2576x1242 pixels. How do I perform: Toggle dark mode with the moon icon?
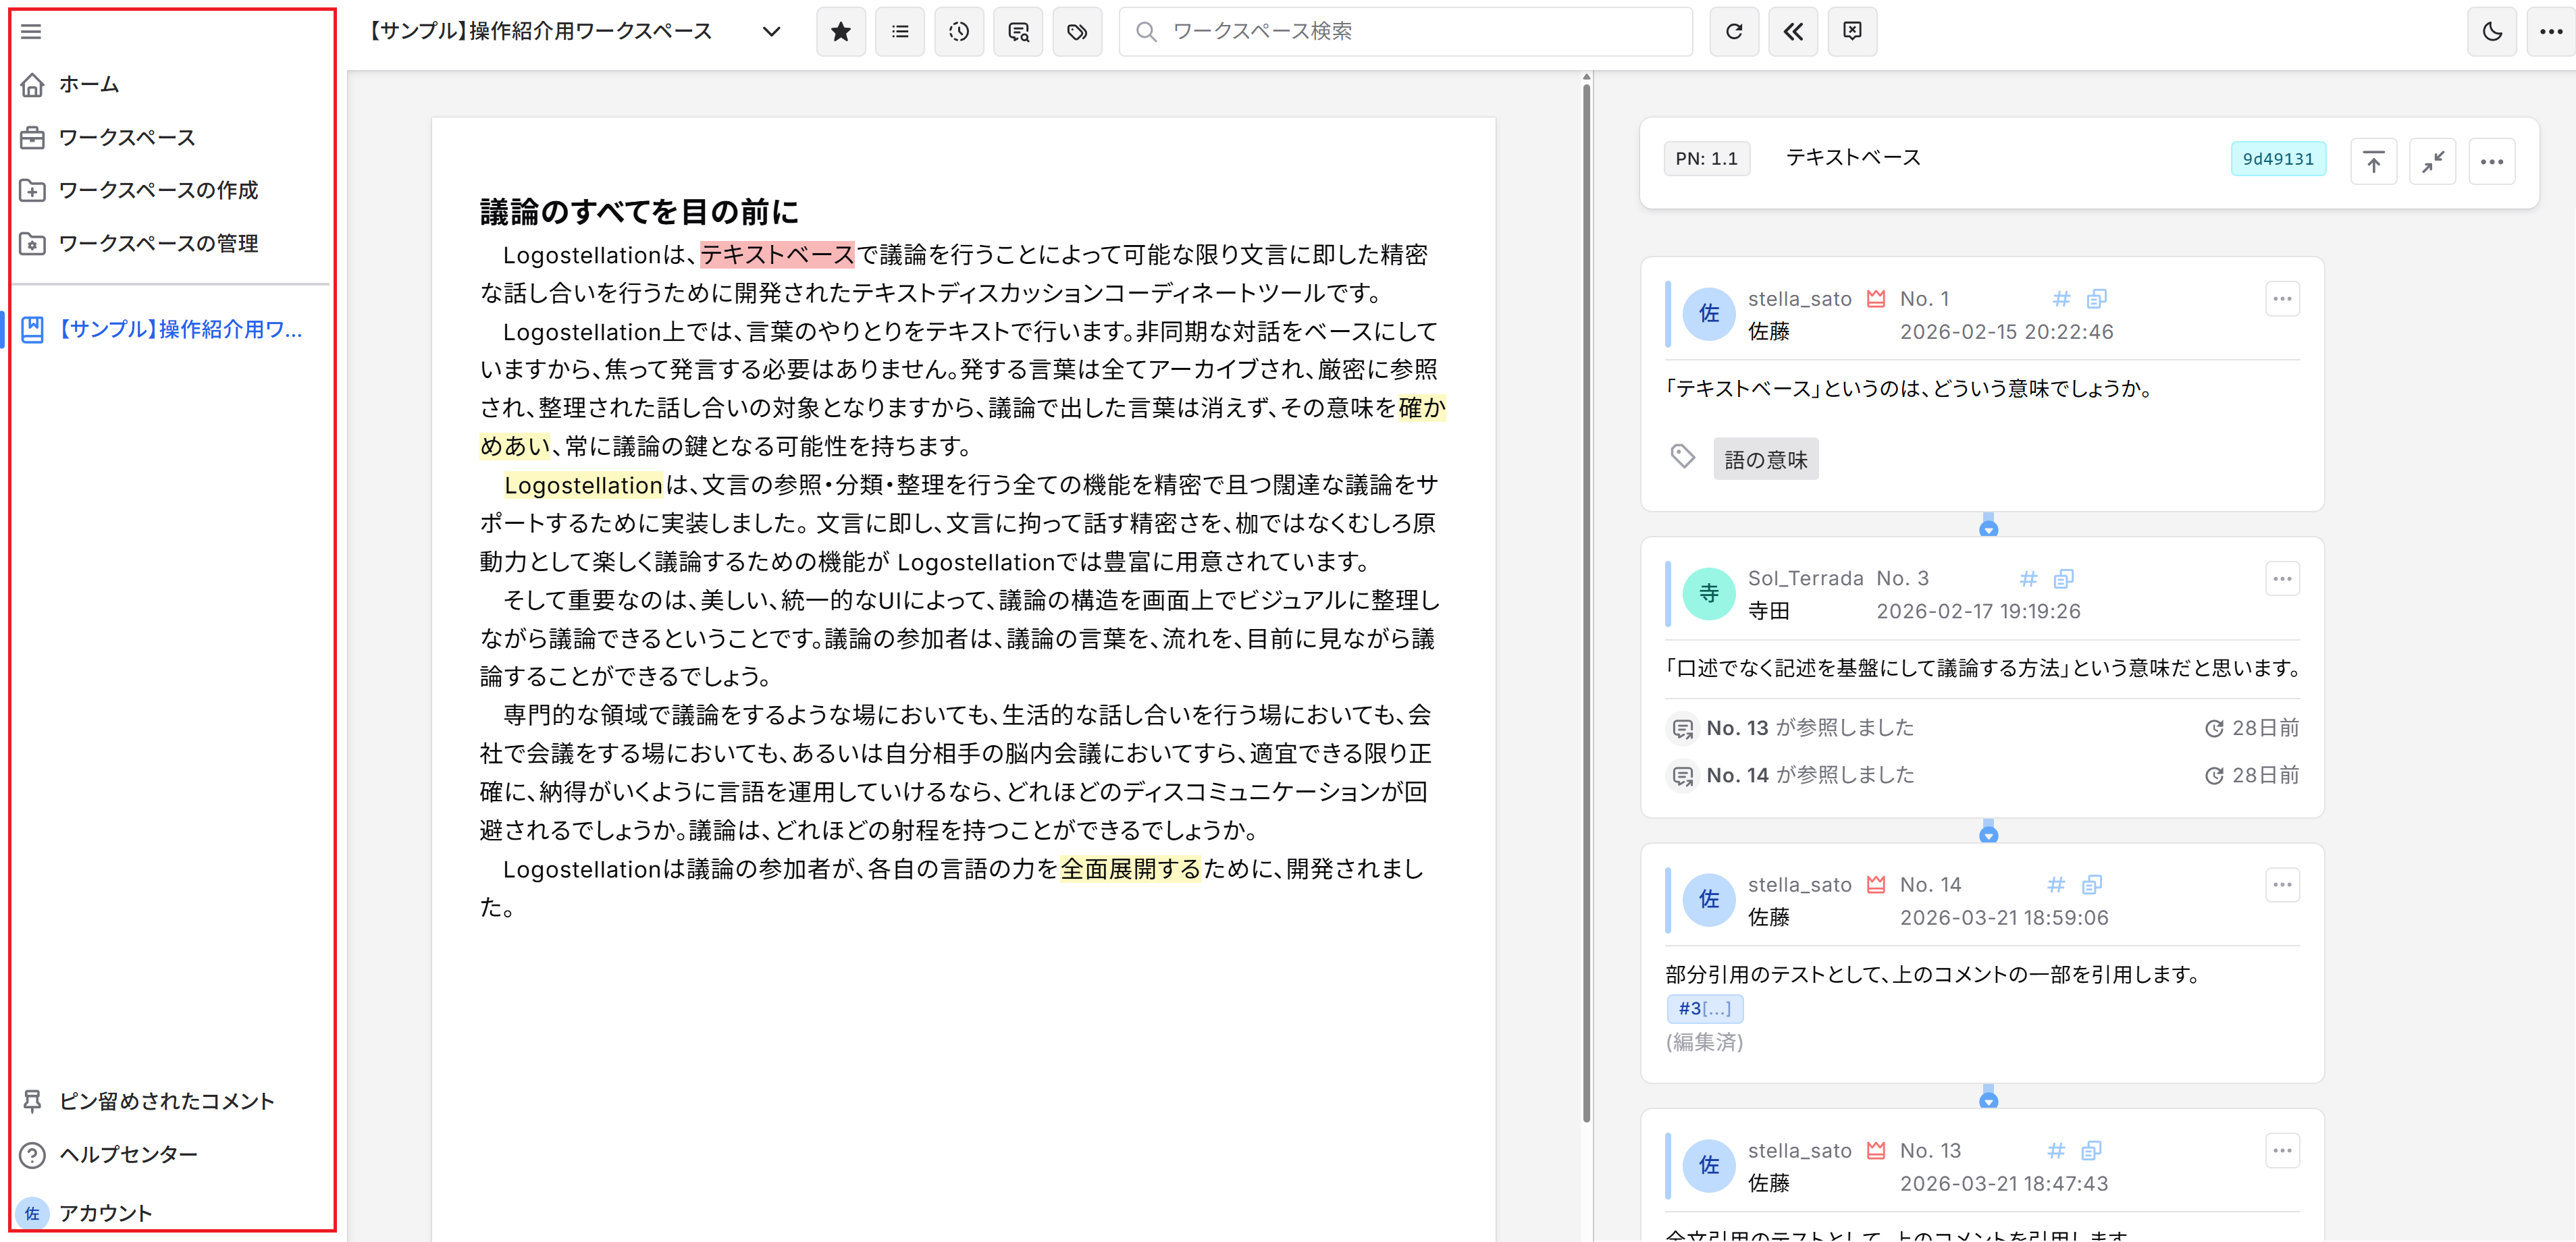pos(2492,32)
